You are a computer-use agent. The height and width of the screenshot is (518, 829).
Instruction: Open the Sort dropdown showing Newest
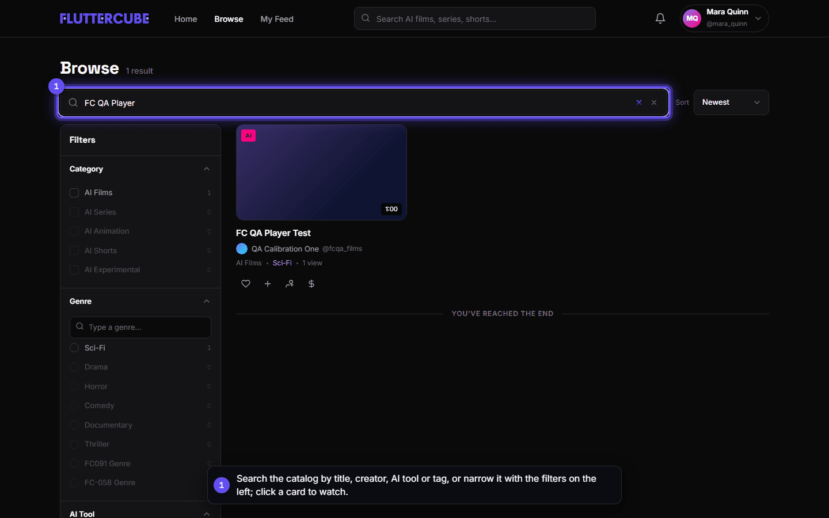tap(731, 102)
